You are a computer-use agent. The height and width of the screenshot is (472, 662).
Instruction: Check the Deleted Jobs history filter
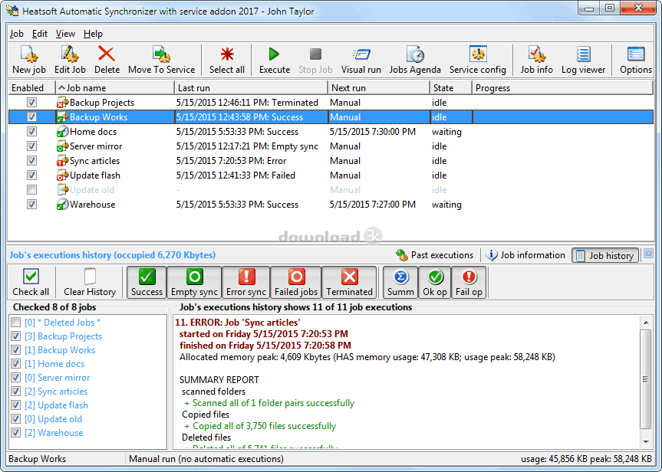17,323
